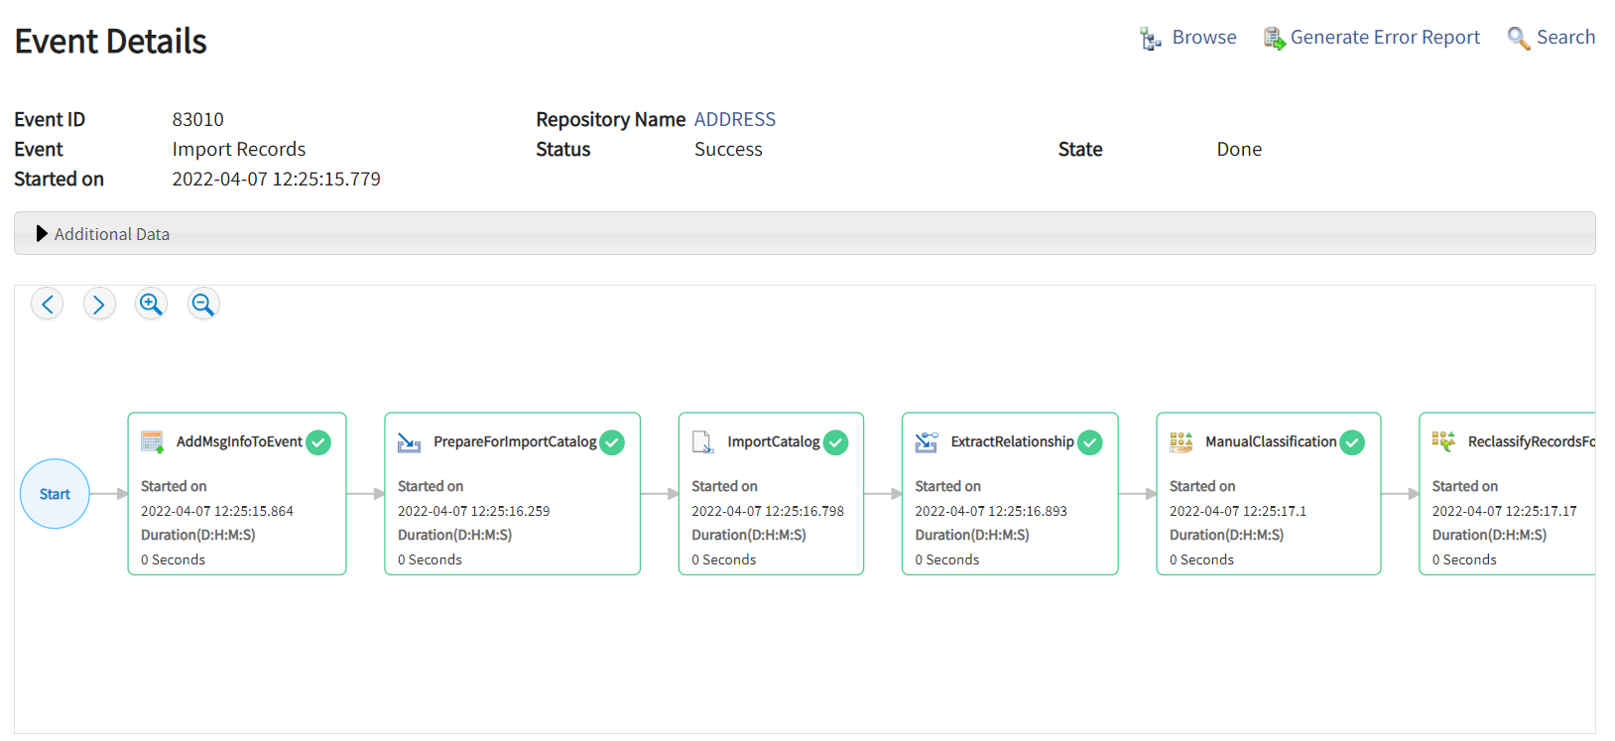Click the zoom in magnifier icon
This screenshot has width=1615, height=741.
tap(151, 305)
